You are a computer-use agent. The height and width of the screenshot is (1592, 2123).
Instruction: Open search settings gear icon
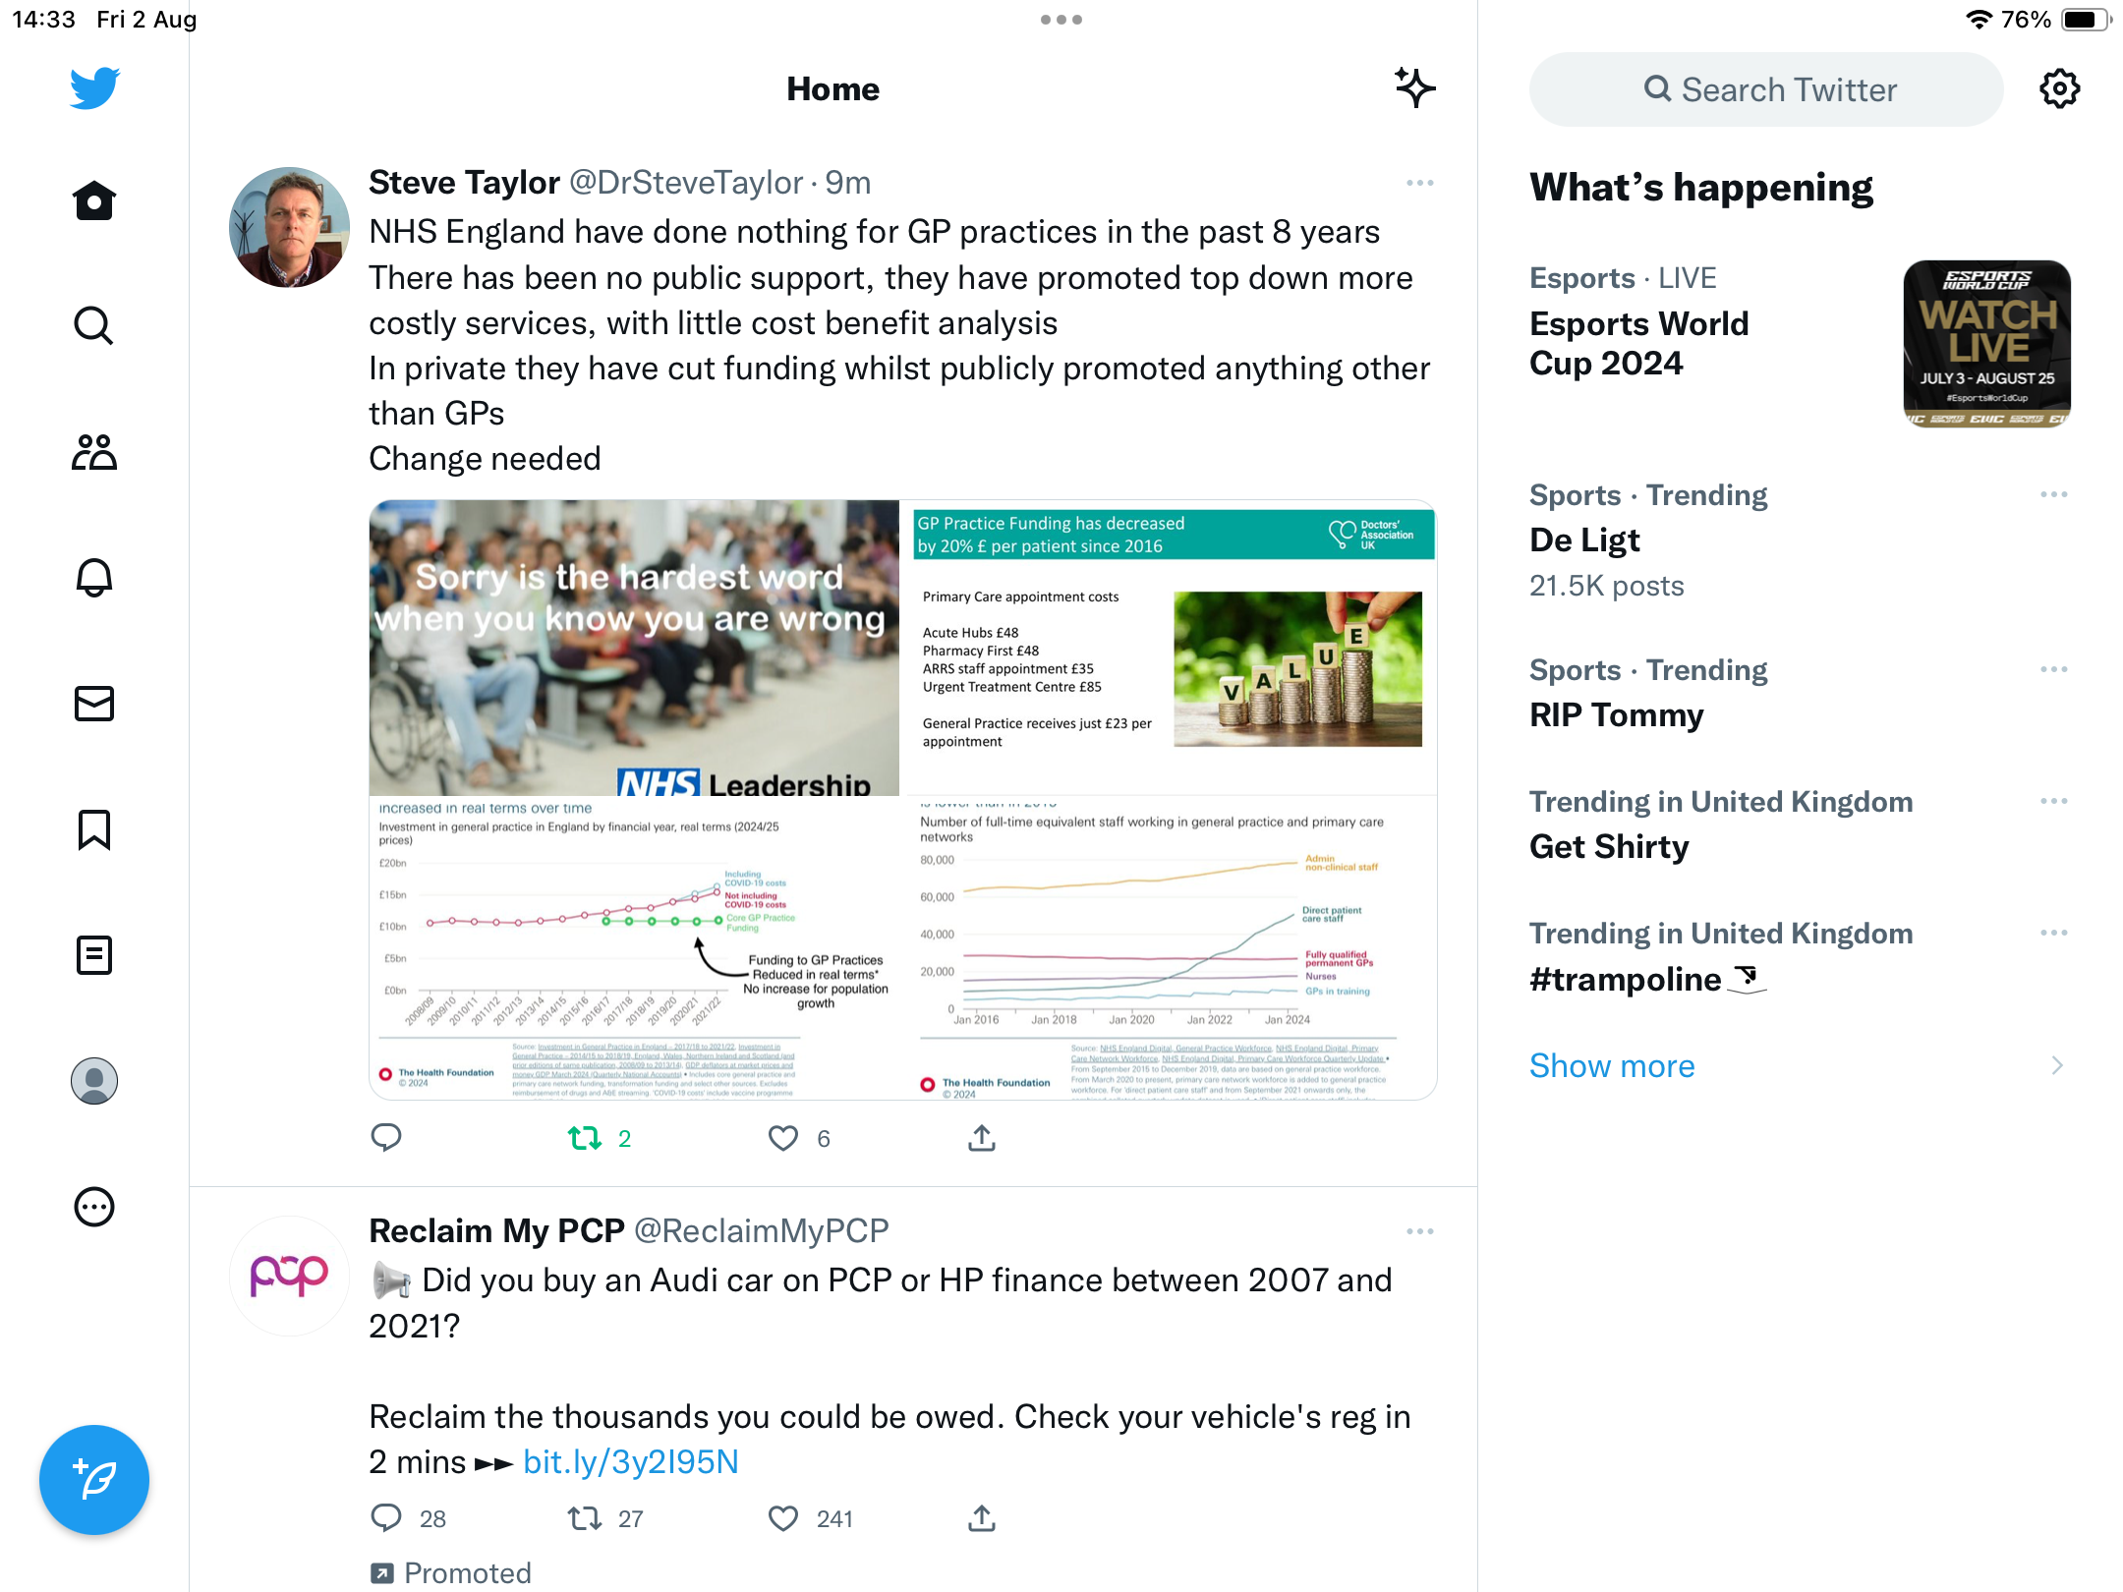click(x=2059, y=89)
